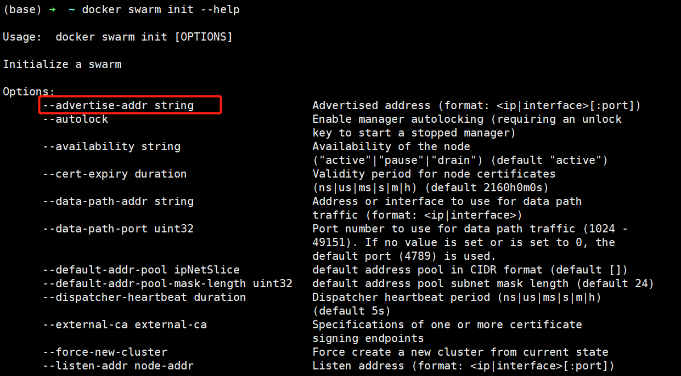Image resolution: width=681 pixels, height=376 pixels.
Task: Click the "(default 5s)" text
Action: (x=351, y=311)
